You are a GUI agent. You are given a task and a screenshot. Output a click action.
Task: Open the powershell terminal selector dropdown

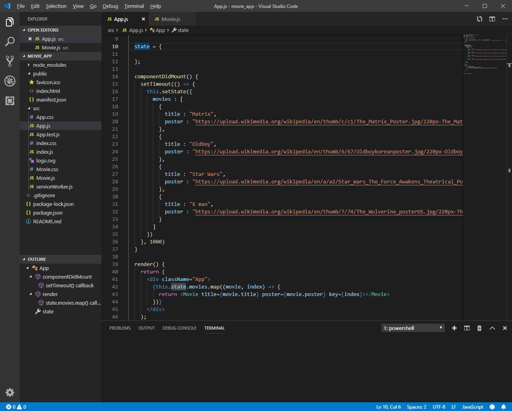coord(413,328)
